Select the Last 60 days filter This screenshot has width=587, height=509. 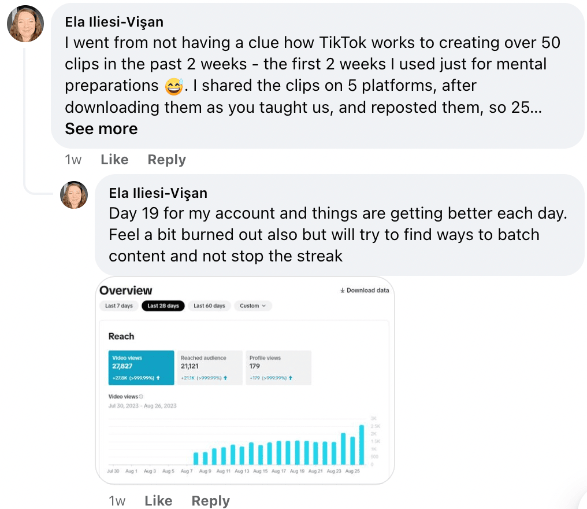(209, 306)
